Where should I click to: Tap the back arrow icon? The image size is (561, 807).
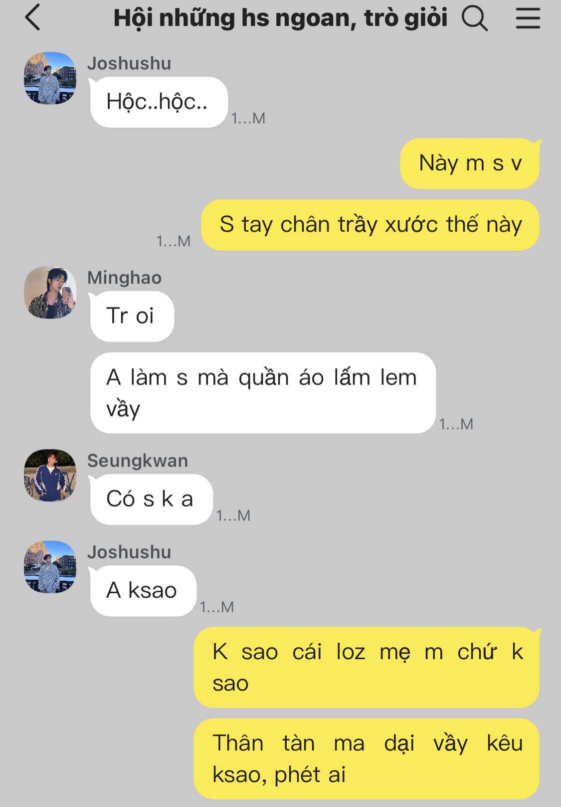point(32,17)
